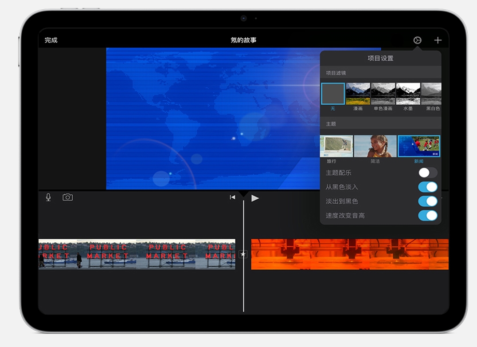Apply the 漫画 filter
Image resolution: width=477 pixels, height=347 pixels.
pyautogui.click(x=358, y=94)
